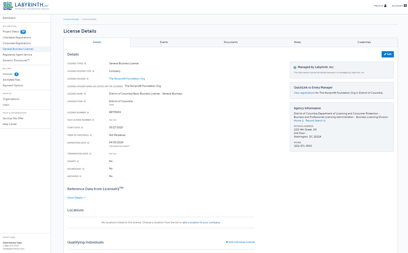Click agency phone (202) 671-4500
This screenshot has width=408, height=253.
click(303, 146)
